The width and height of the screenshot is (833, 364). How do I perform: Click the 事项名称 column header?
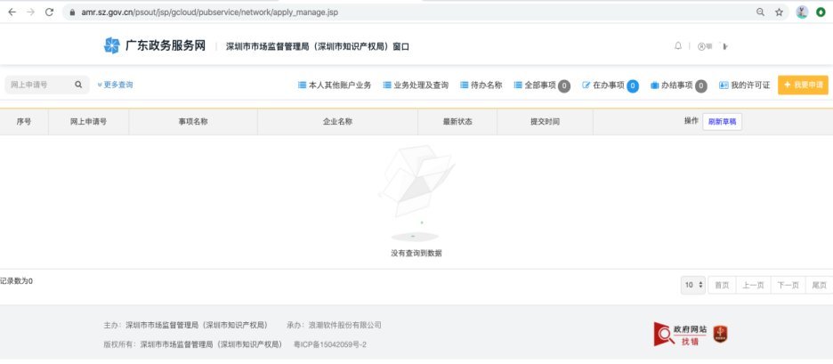click(193, 122)
